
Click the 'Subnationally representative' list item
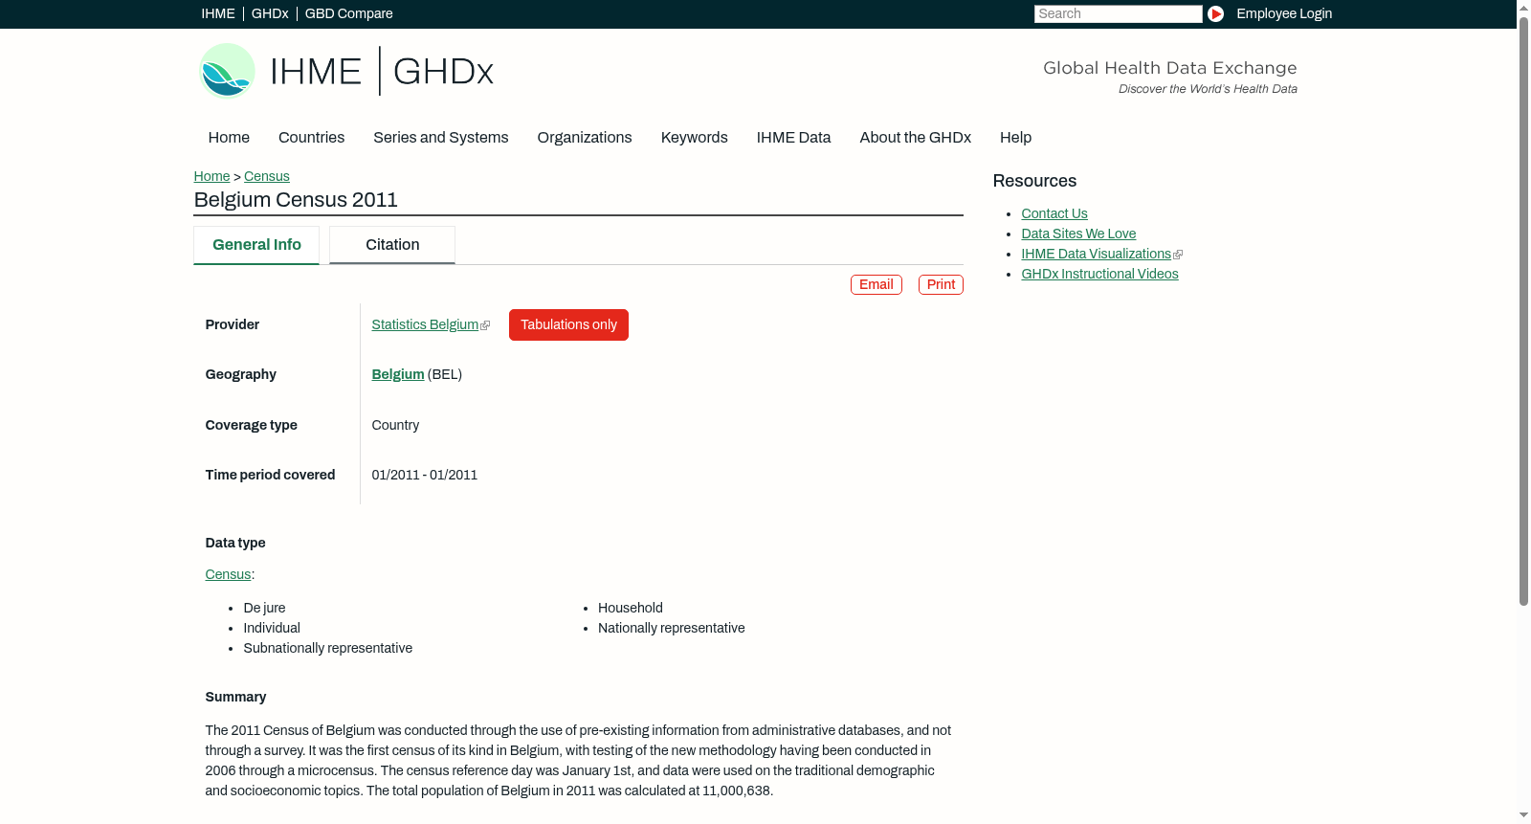(328, 648)
